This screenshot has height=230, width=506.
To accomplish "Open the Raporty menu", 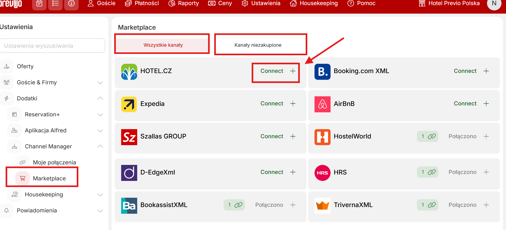I will (x=183, y=3).
